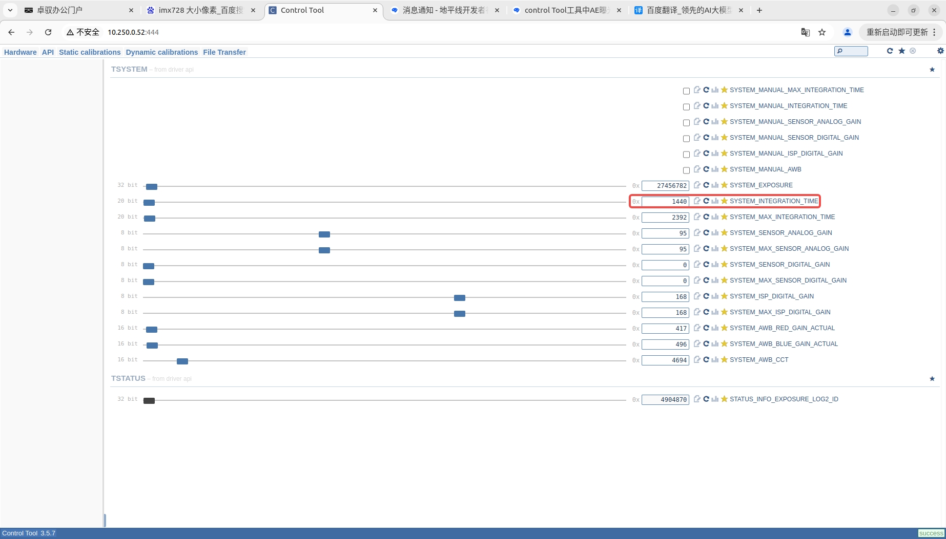The height and width of the screenshot is (539, 946).
Task: Switch to the Static calibrations tab
Action: pos(90,52)
